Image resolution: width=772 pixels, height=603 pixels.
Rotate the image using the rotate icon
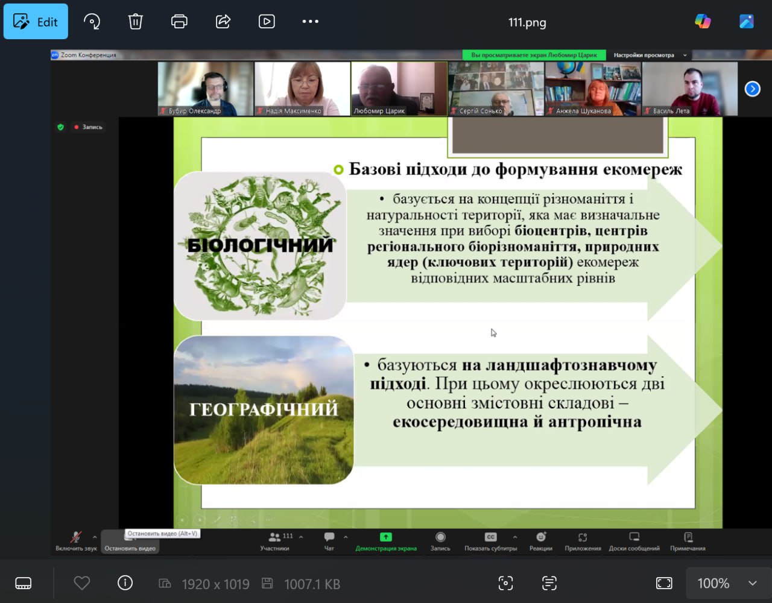point(92,22)
